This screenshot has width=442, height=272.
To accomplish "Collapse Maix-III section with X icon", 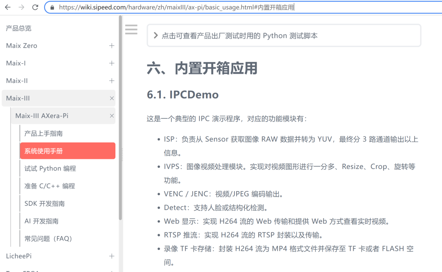I will (112, 98).
